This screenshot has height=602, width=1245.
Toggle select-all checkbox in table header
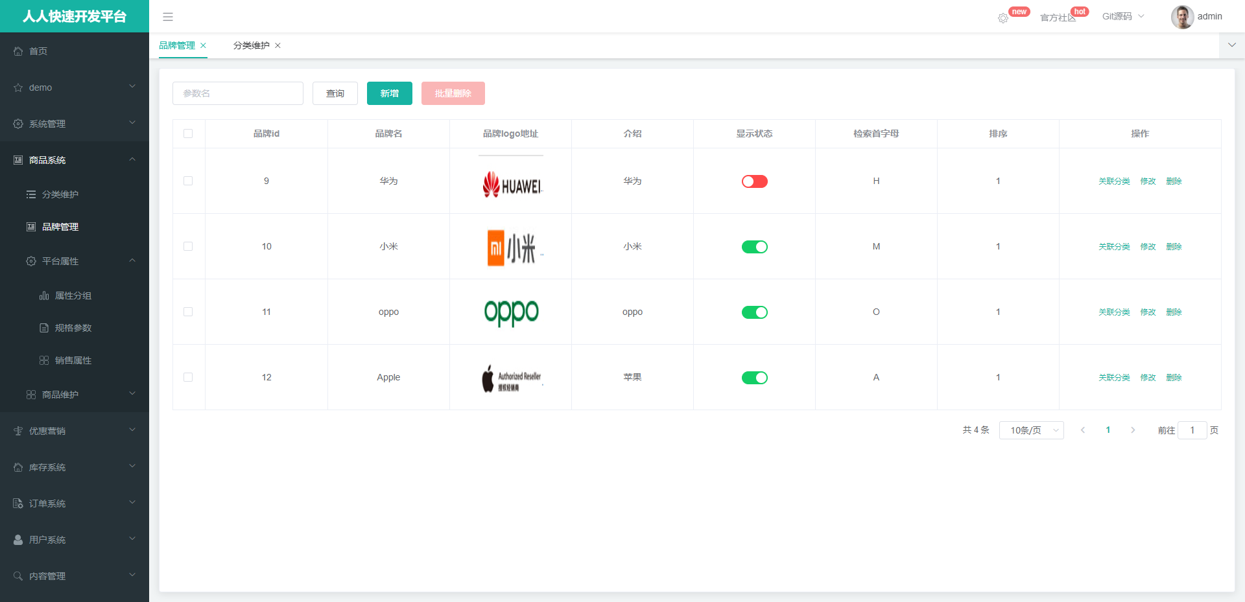188,133
